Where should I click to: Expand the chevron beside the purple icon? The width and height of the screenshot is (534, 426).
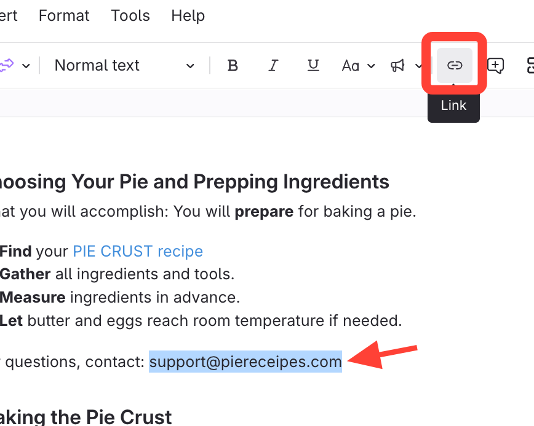[26, 66]
